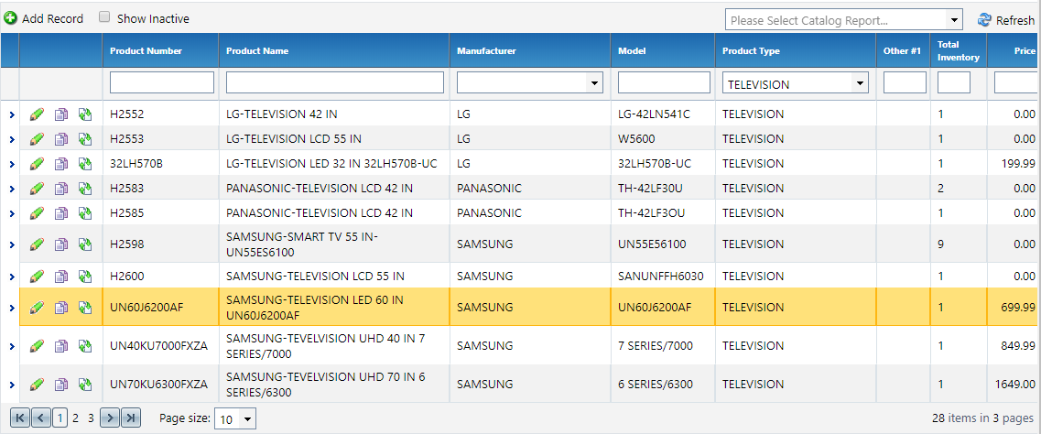Copy record H2553 using duplicate icon
1041x434 pixels.
click(x=61, y=138)
